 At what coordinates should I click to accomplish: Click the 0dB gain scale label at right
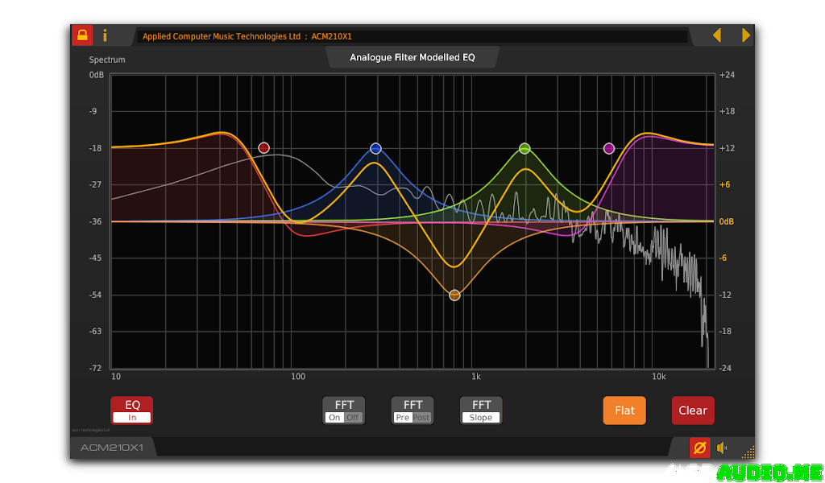pos(726,221)
